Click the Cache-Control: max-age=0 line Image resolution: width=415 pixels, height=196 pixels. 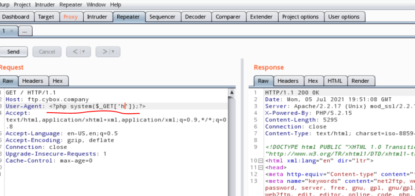coord(49,161)
